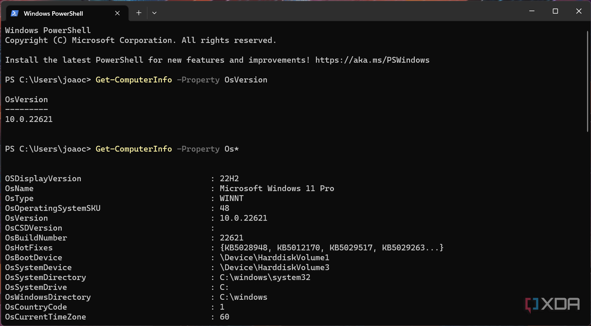Maximize the terminal window
Viewport: 591px width, 326px height.
[555, 11]
